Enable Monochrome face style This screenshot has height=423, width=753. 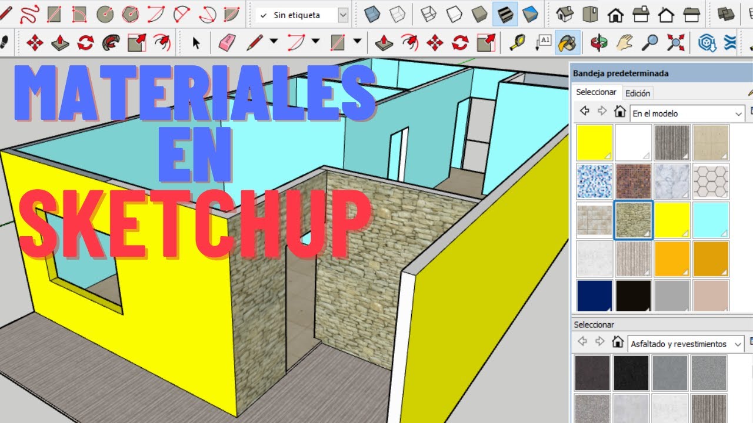(x=530, y=14)
